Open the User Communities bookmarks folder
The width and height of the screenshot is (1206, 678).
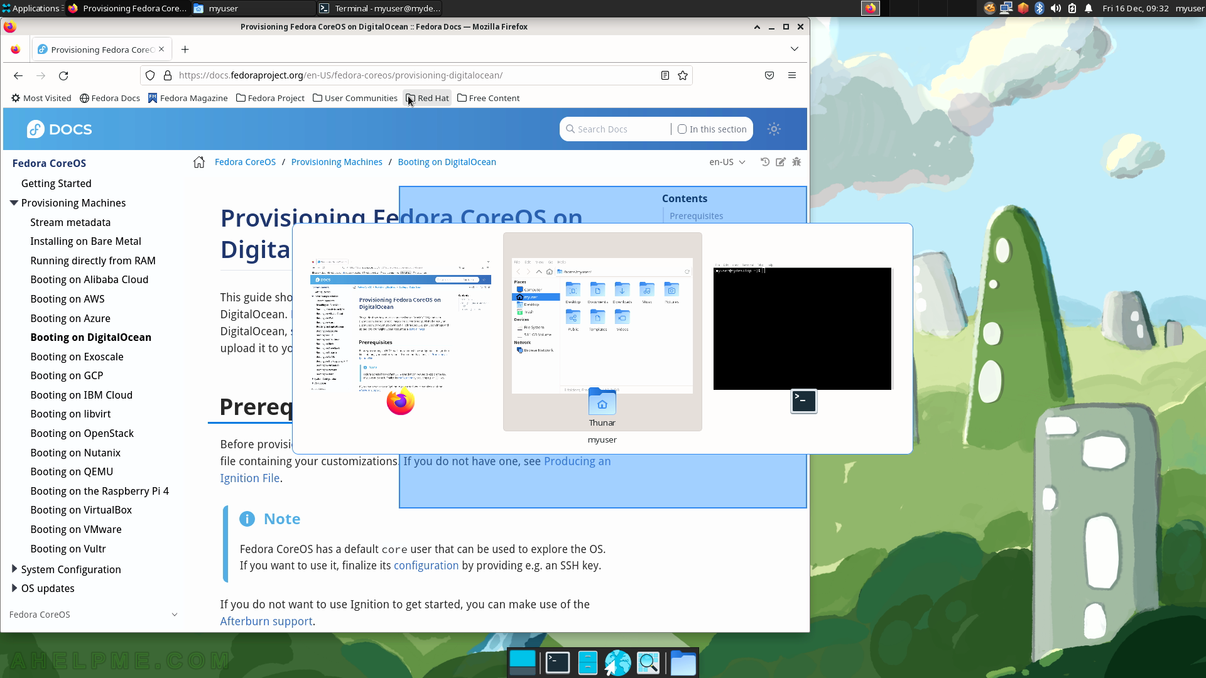[355, 98]
